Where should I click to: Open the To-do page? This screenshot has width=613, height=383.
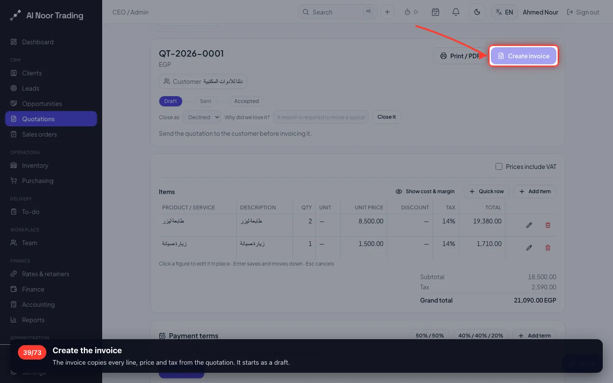[51, 212]
